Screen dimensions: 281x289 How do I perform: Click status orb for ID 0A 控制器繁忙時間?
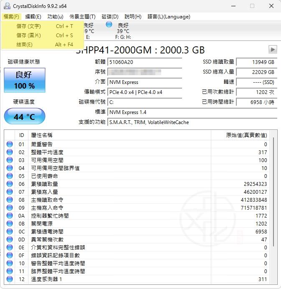tap(10, 215)
